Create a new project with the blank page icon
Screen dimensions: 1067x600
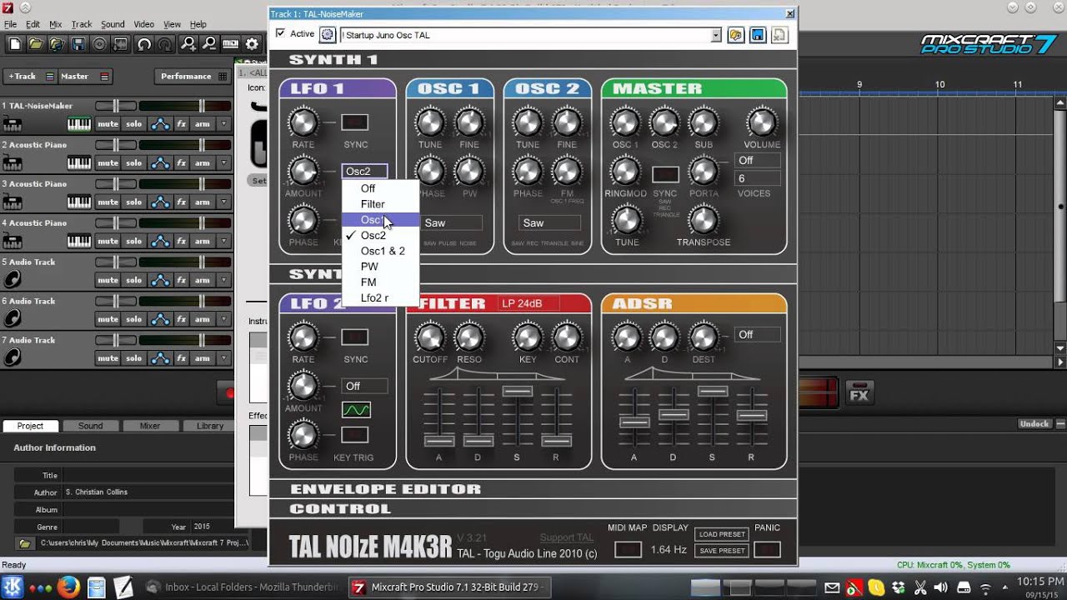(x=14, y=44)
